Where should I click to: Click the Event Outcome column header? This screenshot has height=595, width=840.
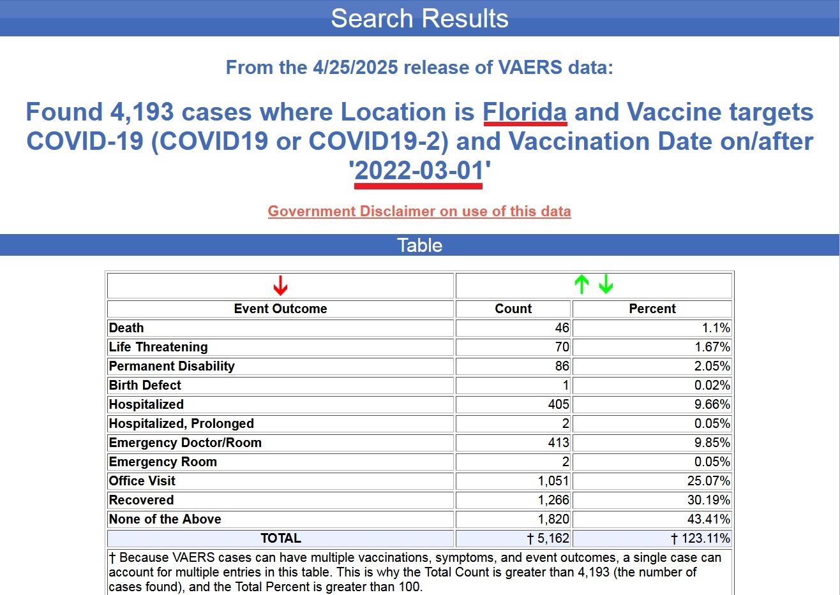[x=280, y=309]
